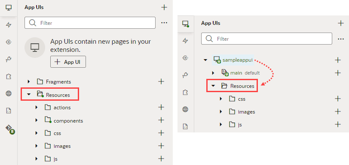
Task: Click plus on images row in Fragments panel
Action: 161,146
